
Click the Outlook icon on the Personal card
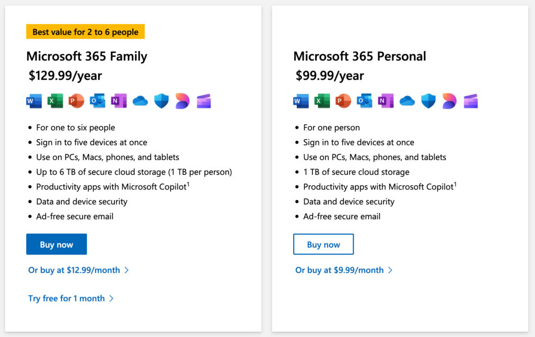point(365,101)
